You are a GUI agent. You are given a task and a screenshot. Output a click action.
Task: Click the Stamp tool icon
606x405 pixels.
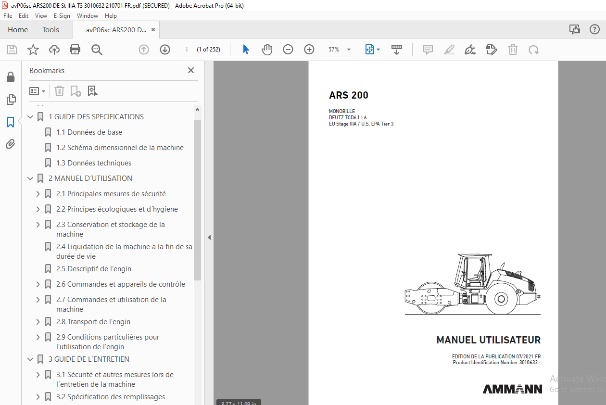(491, 50)
